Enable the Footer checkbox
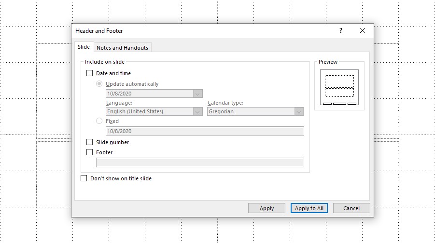The width and height of the screenshot is (435, 243). click(89, 152)
